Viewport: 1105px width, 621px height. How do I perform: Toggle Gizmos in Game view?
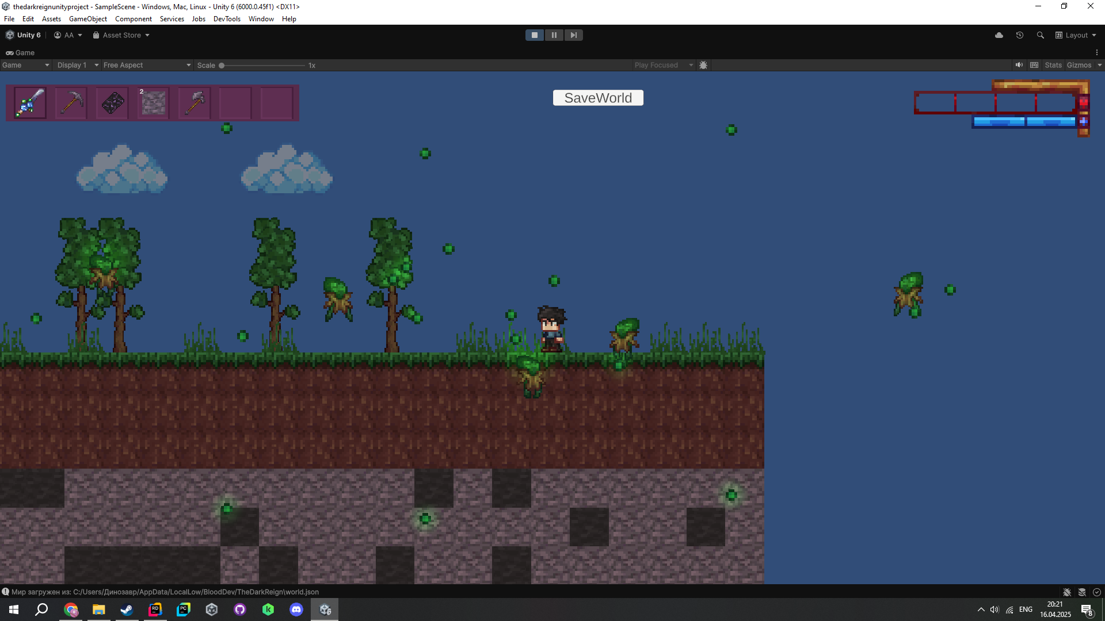1079,65
